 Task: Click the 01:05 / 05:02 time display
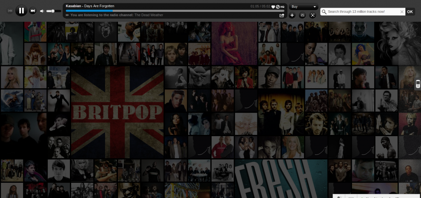pos(260,6)
